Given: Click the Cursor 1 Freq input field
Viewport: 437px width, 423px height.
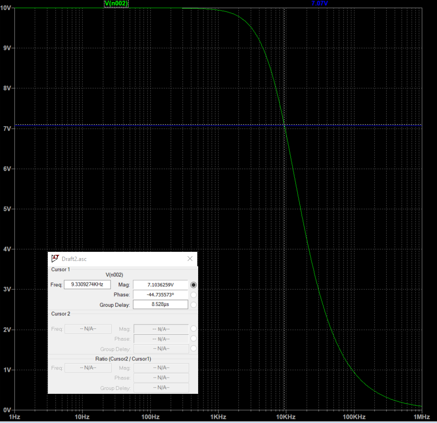Looking at the screenshot, I should pyautogui.click(x=87, y=284).
